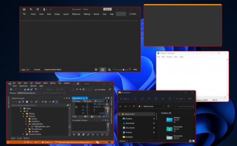The height and width of the screenshot is (146, 237).
Task: Click the Refresh icon beside Quick access address
Action: pyautogui.click(x=168, y=106)
